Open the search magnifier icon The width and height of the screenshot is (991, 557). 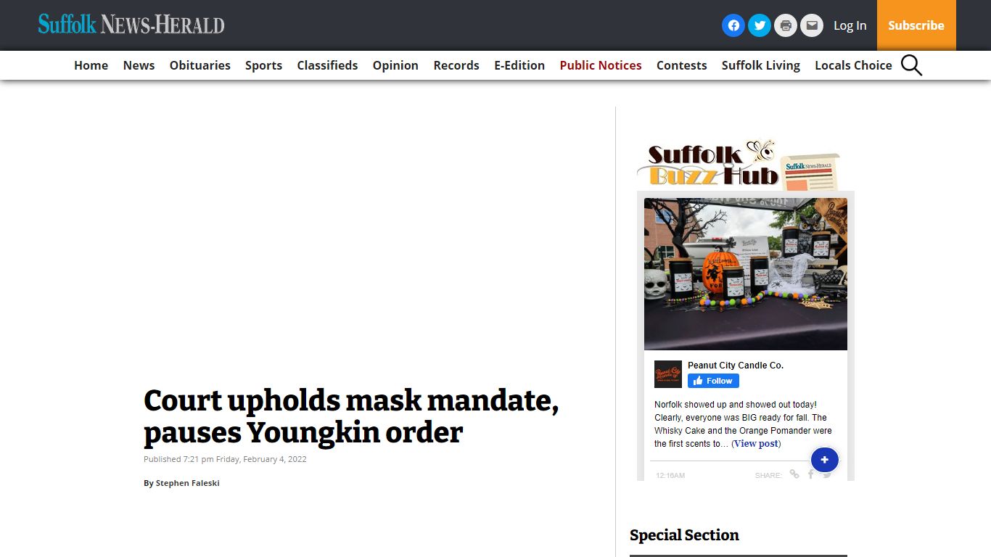pos(911,65)
